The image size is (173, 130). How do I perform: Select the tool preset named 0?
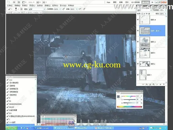[x=20, y=98]
